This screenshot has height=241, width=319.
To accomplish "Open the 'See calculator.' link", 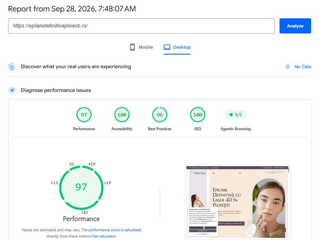I will pos(104,236).
